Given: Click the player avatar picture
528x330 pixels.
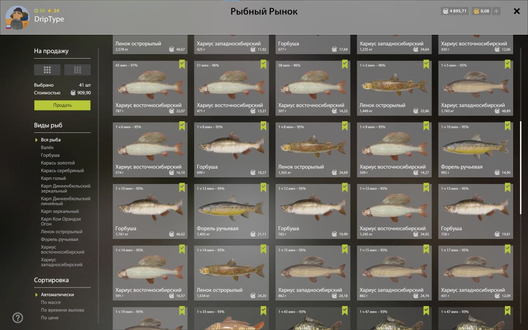Looking at the screenshot, I should tap(17, 18).
